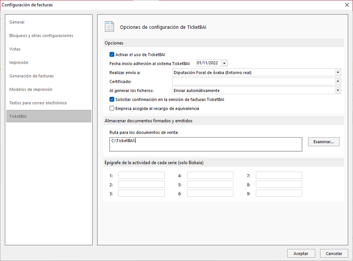Go to the Impresión section
Screen dimensions: 353x261
point(49,62)
